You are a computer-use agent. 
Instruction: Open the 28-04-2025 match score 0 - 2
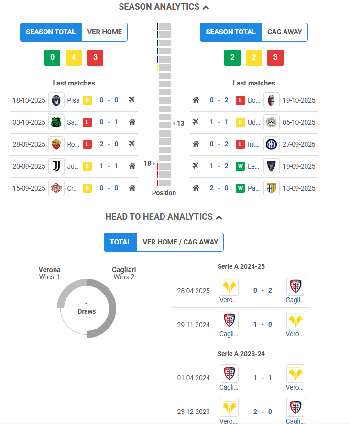pos(262,291)
